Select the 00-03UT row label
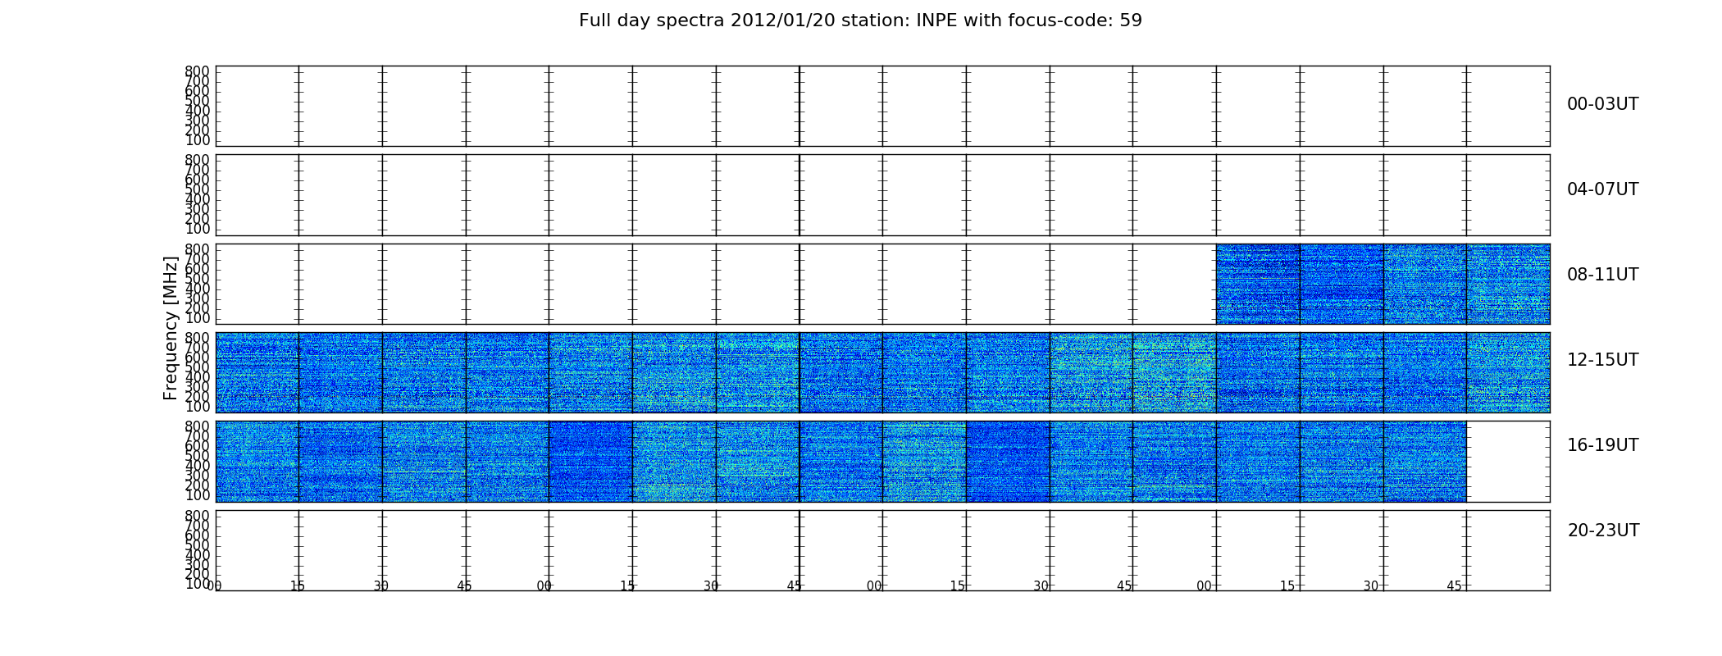This screenshot has width=1722, height=656. coord(1602,104)
